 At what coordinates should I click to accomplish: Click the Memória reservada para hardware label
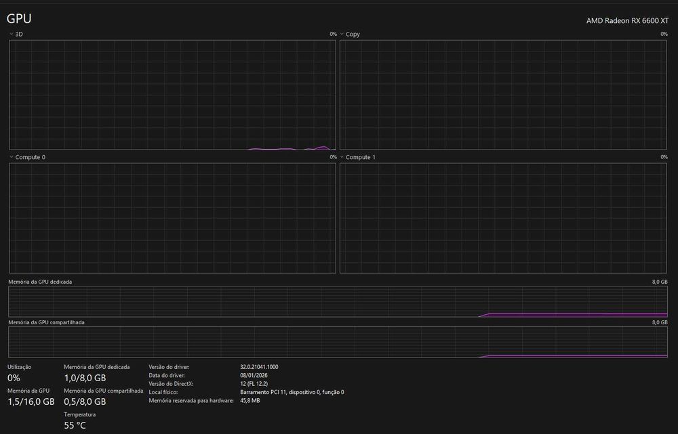click(191, 400)
